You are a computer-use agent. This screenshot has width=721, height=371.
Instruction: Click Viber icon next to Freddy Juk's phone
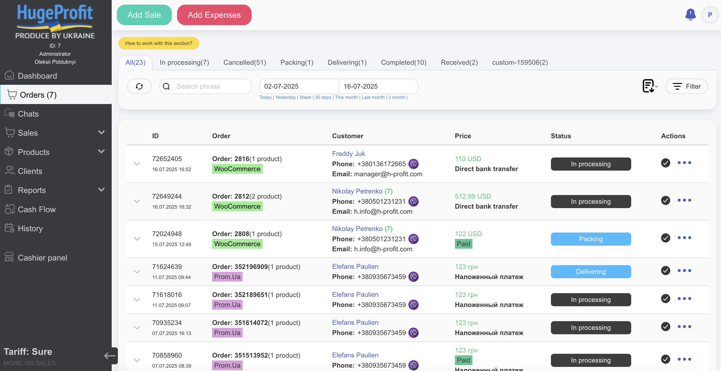click(414, 164)
